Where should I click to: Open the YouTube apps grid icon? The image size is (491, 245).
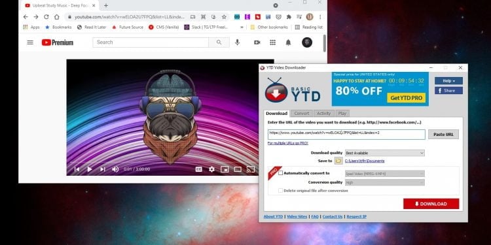pos(273,42)
